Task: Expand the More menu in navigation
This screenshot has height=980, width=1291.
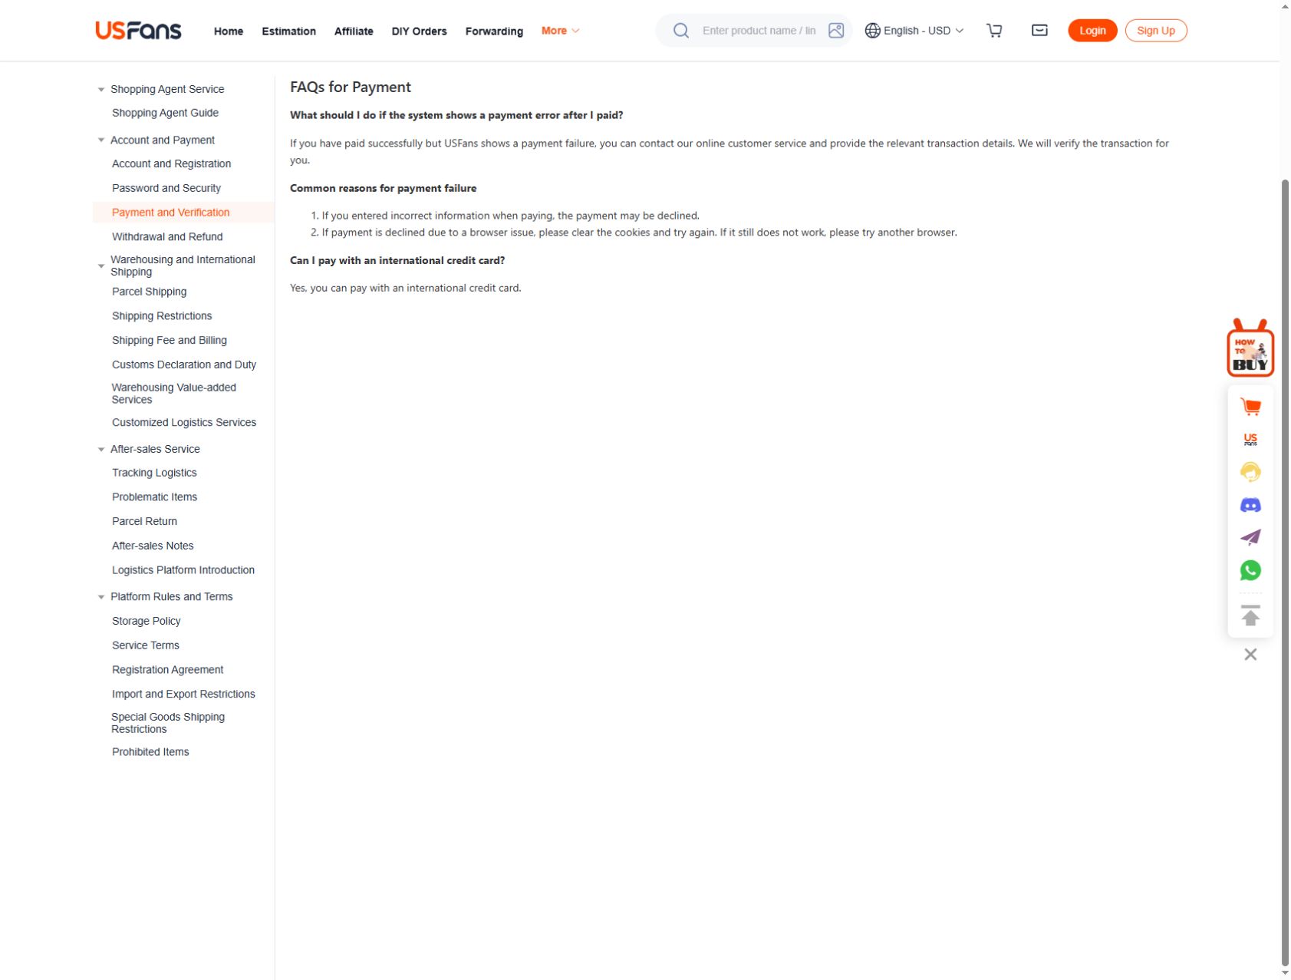Action: [x=560, y=31]
